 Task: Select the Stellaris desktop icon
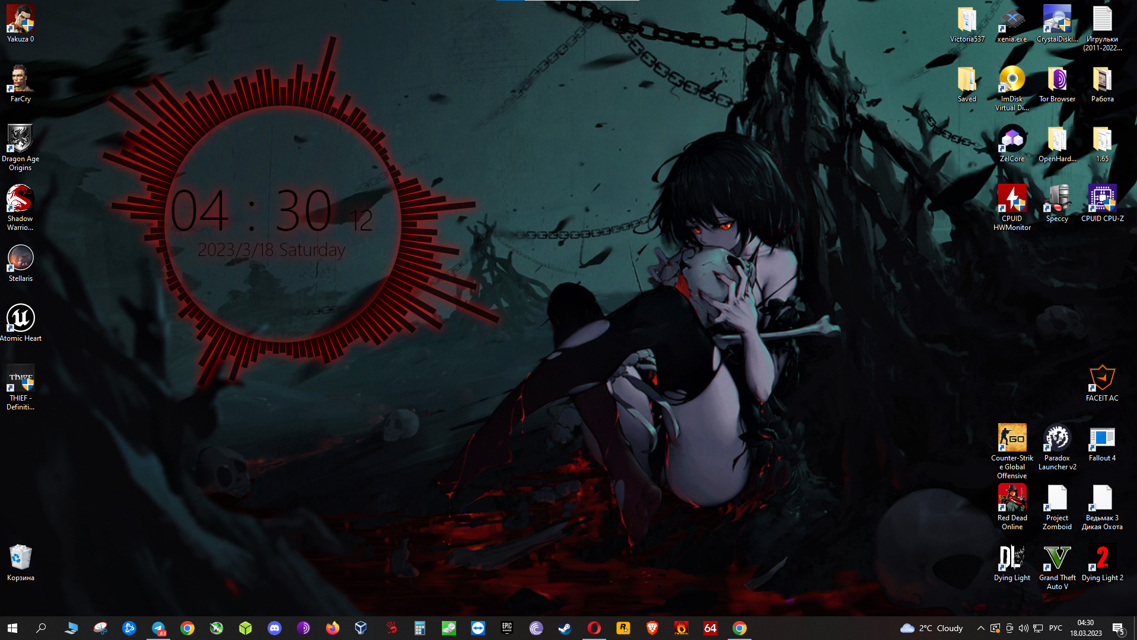(20, 264)
